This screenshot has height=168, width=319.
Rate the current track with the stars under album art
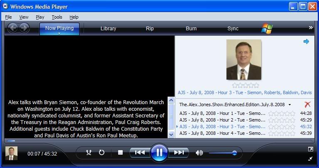click(245, 85)
